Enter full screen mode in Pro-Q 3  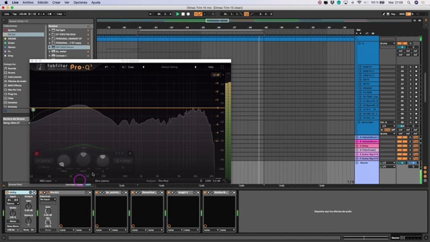[x=222, y=67]
